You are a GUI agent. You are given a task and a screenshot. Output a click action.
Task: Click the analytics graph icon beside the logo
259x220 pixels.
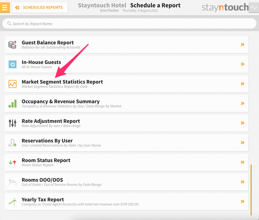click(x=254, y=7)
